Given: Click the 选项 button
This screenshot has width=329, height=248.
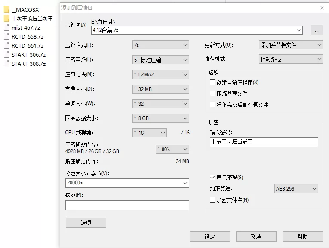Looking at the screenshot, I should 86,223.
